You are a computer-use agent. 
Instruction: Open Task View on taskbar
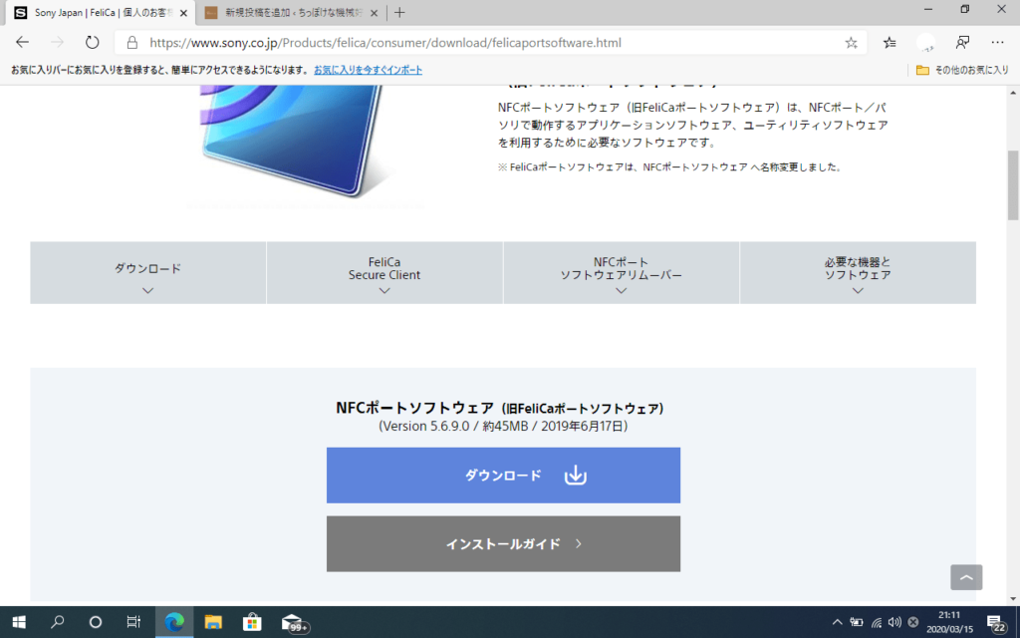[133, 622]
